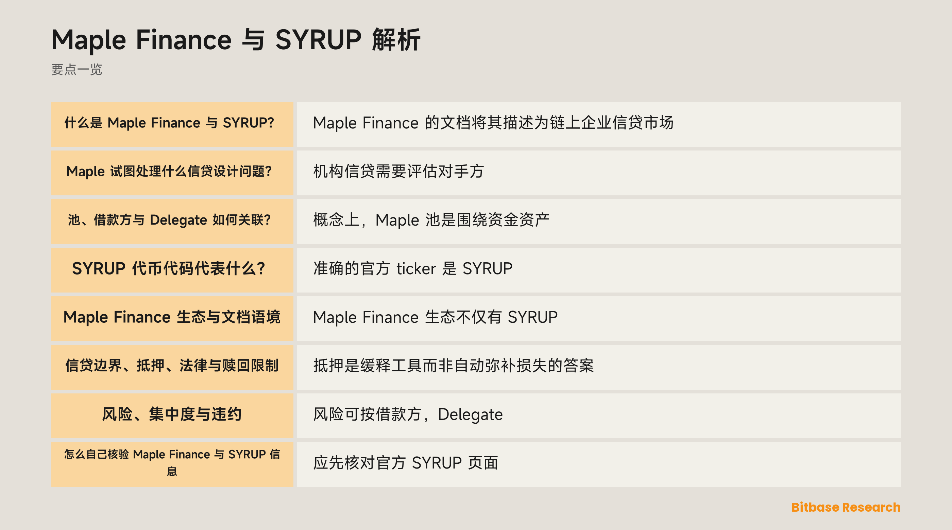Select the cell 'Maple 试图处理什么信贷设计问题?'
The height and width of the screenshot is (530, 952).
click(172, 173)
